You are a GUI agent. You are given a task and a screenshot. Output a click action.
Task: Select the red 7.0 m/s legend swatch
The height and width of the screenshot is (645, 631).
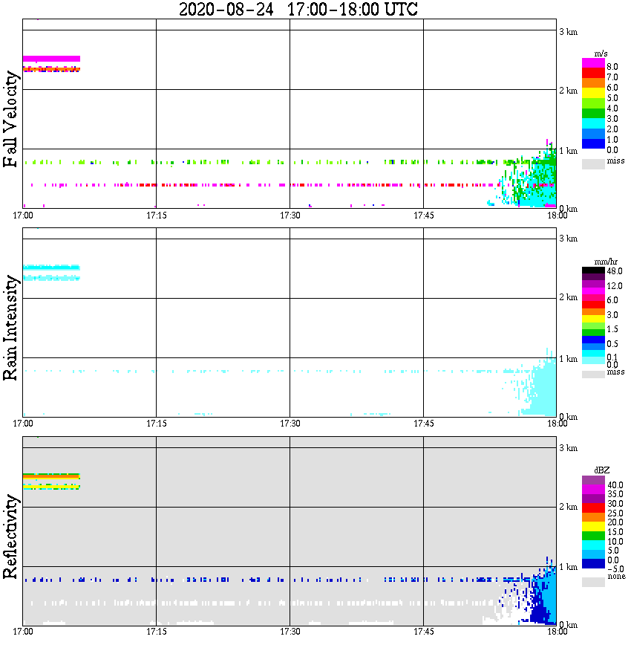point(593,73)
